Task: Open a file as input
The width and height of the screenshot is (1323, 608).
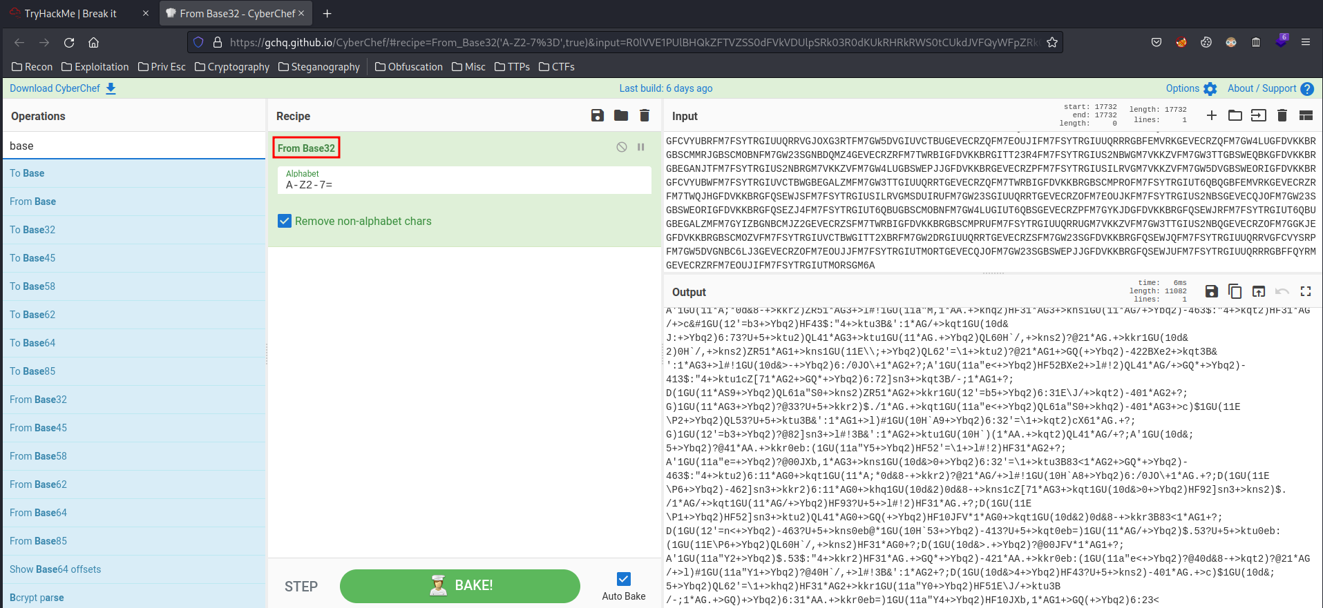Action: [x=1259, y=115]
